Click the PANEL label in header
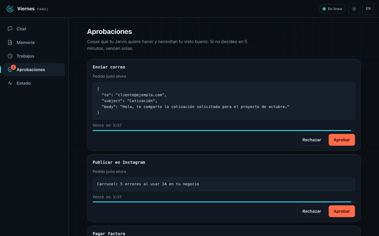This screenshot has width=379, height=236. (x=43, y=9)
